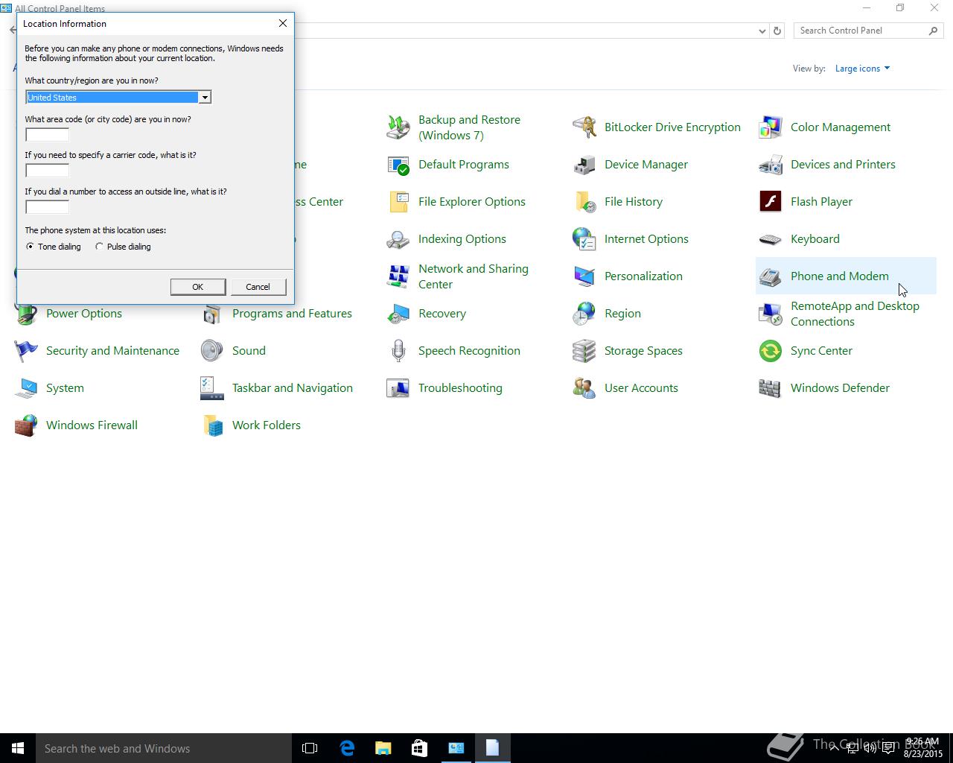Expand the View by Large icons dropdown
This screenshot has height=763, width=953.
tap(862, 69)
